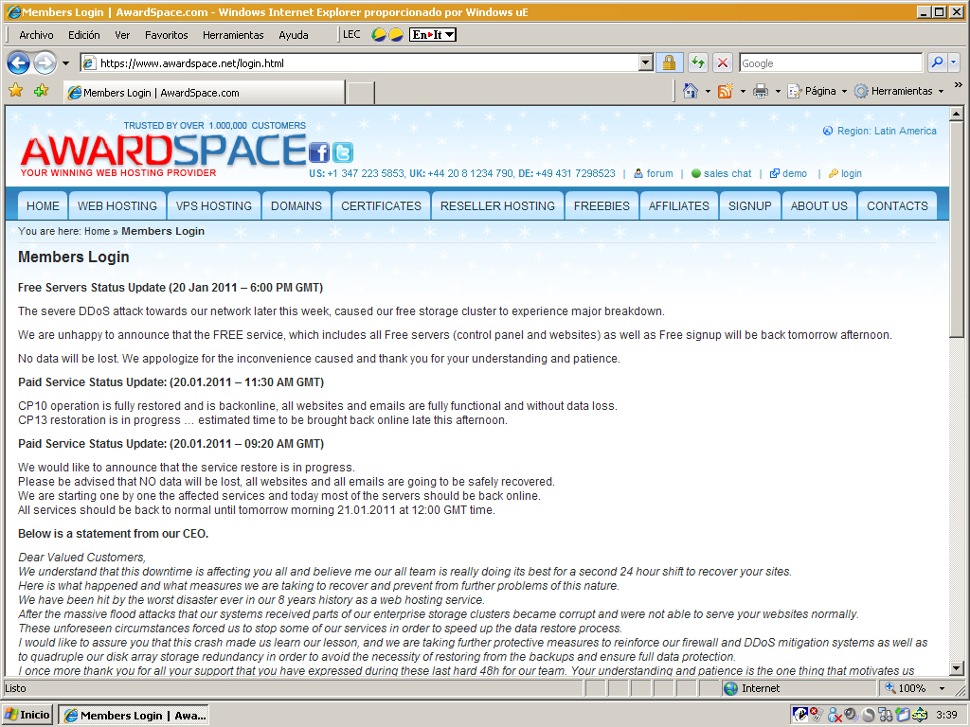Screen dimensions: 970x727
Task: Click the Members Login taskbar button
Action: coord(135,716)
